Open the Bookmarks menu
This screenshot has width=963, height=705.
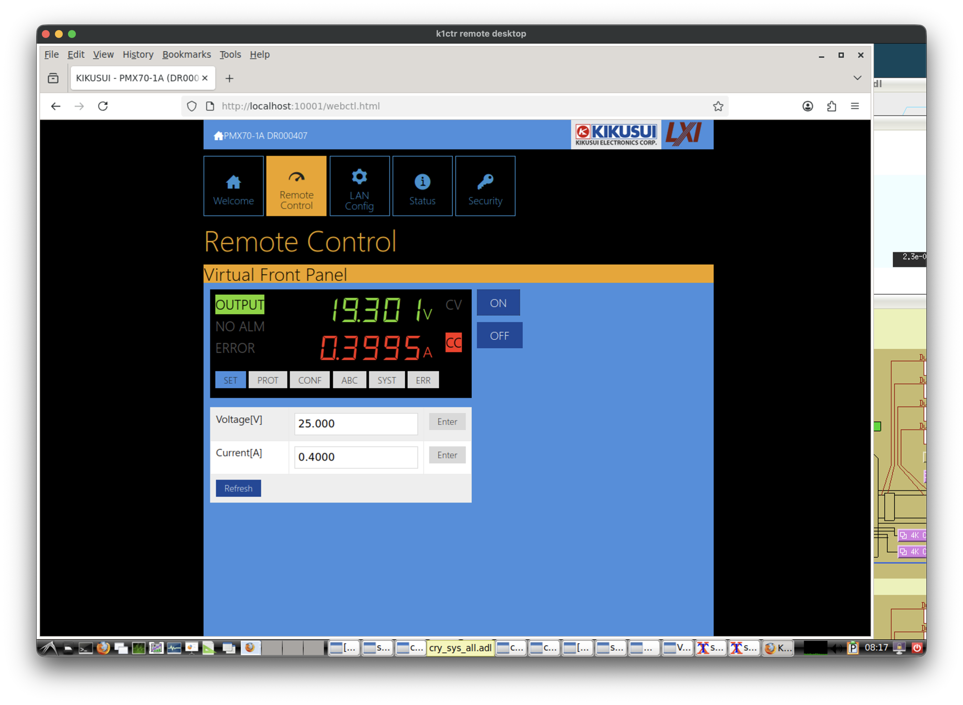(x=186, y=55)
